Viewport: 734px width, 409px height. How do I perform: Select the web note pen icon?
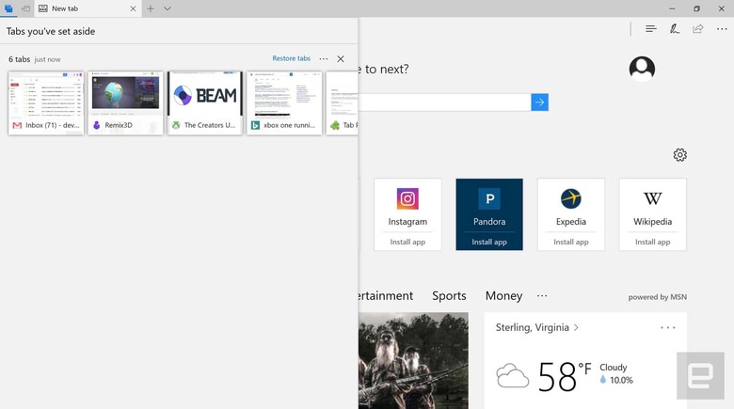(674, 29)
